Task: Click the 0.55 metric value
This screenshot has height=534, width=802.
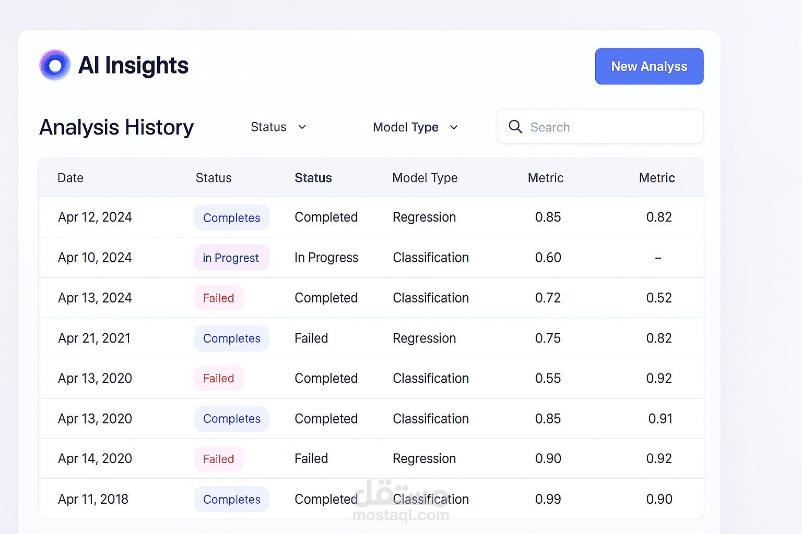Action: (x=548, y=378)
